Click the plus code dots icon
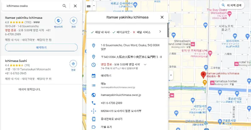This screenshot has width=251, height=130. coord(93,111)
